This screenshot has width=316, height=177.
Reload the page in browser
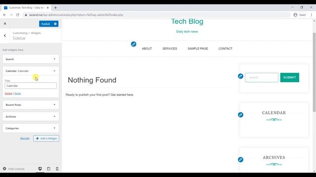[x=18, y=15]
